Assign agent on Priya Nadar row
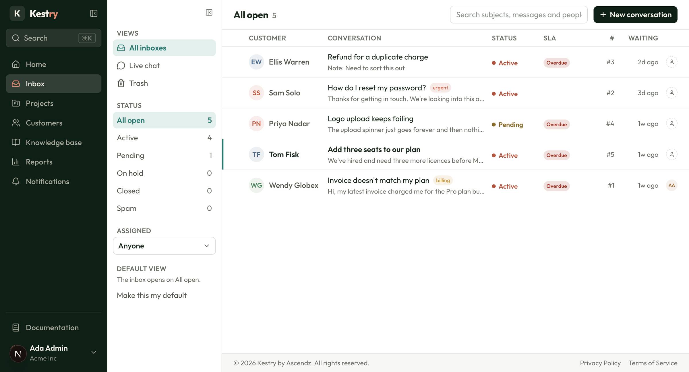 [671, 124]
